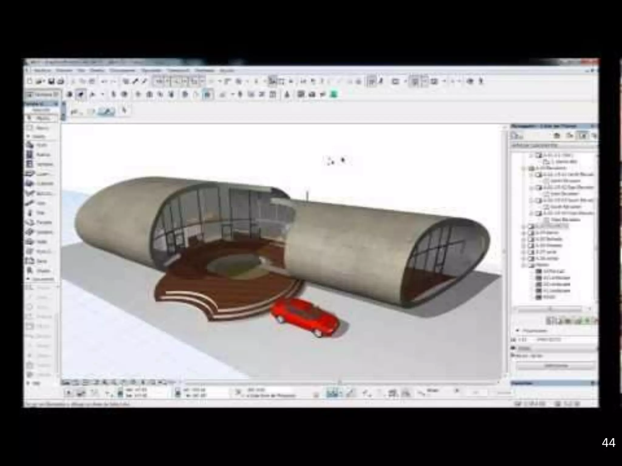The image size is (622, 466).
Task: Click the Print icon in standard toolbar
Action: [x=61, y=81]
